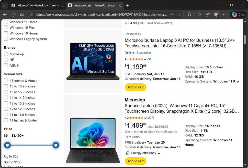
Task: Check the Windows 11 Home filter
Action: tap(6, 22)
